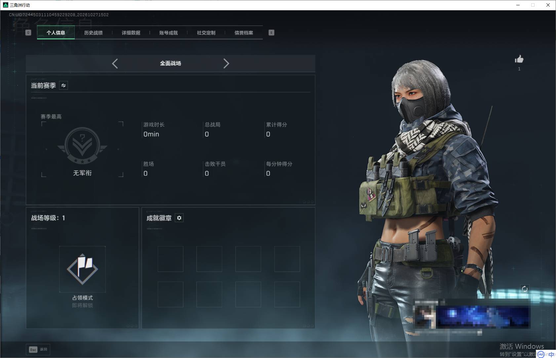The height and width of the screenshot is (358, 556).
Task: Click the 全面战场 mode title
Action: click(x=171, y=63)
